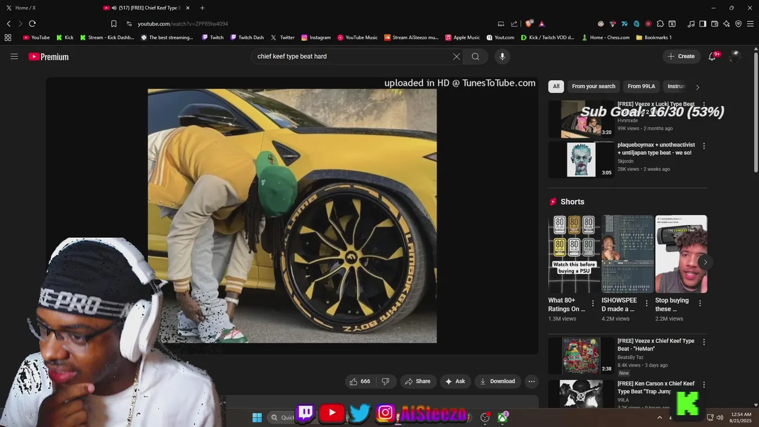Show more filter chips with right arrow
Screen dimensions: 759x427
tap(697, 87)
